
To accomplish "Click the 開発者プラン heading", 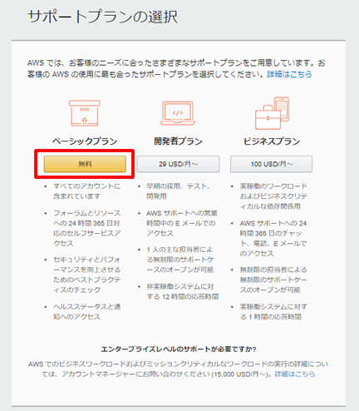I will pos(178,141).
